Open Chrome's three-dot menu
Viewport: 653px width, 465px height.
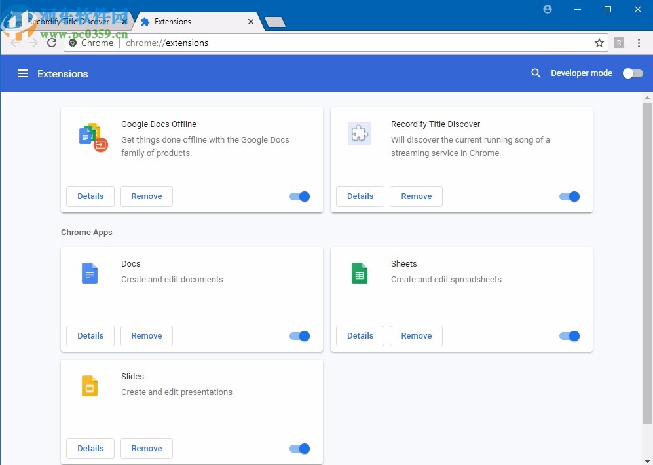tap(639, 43)
